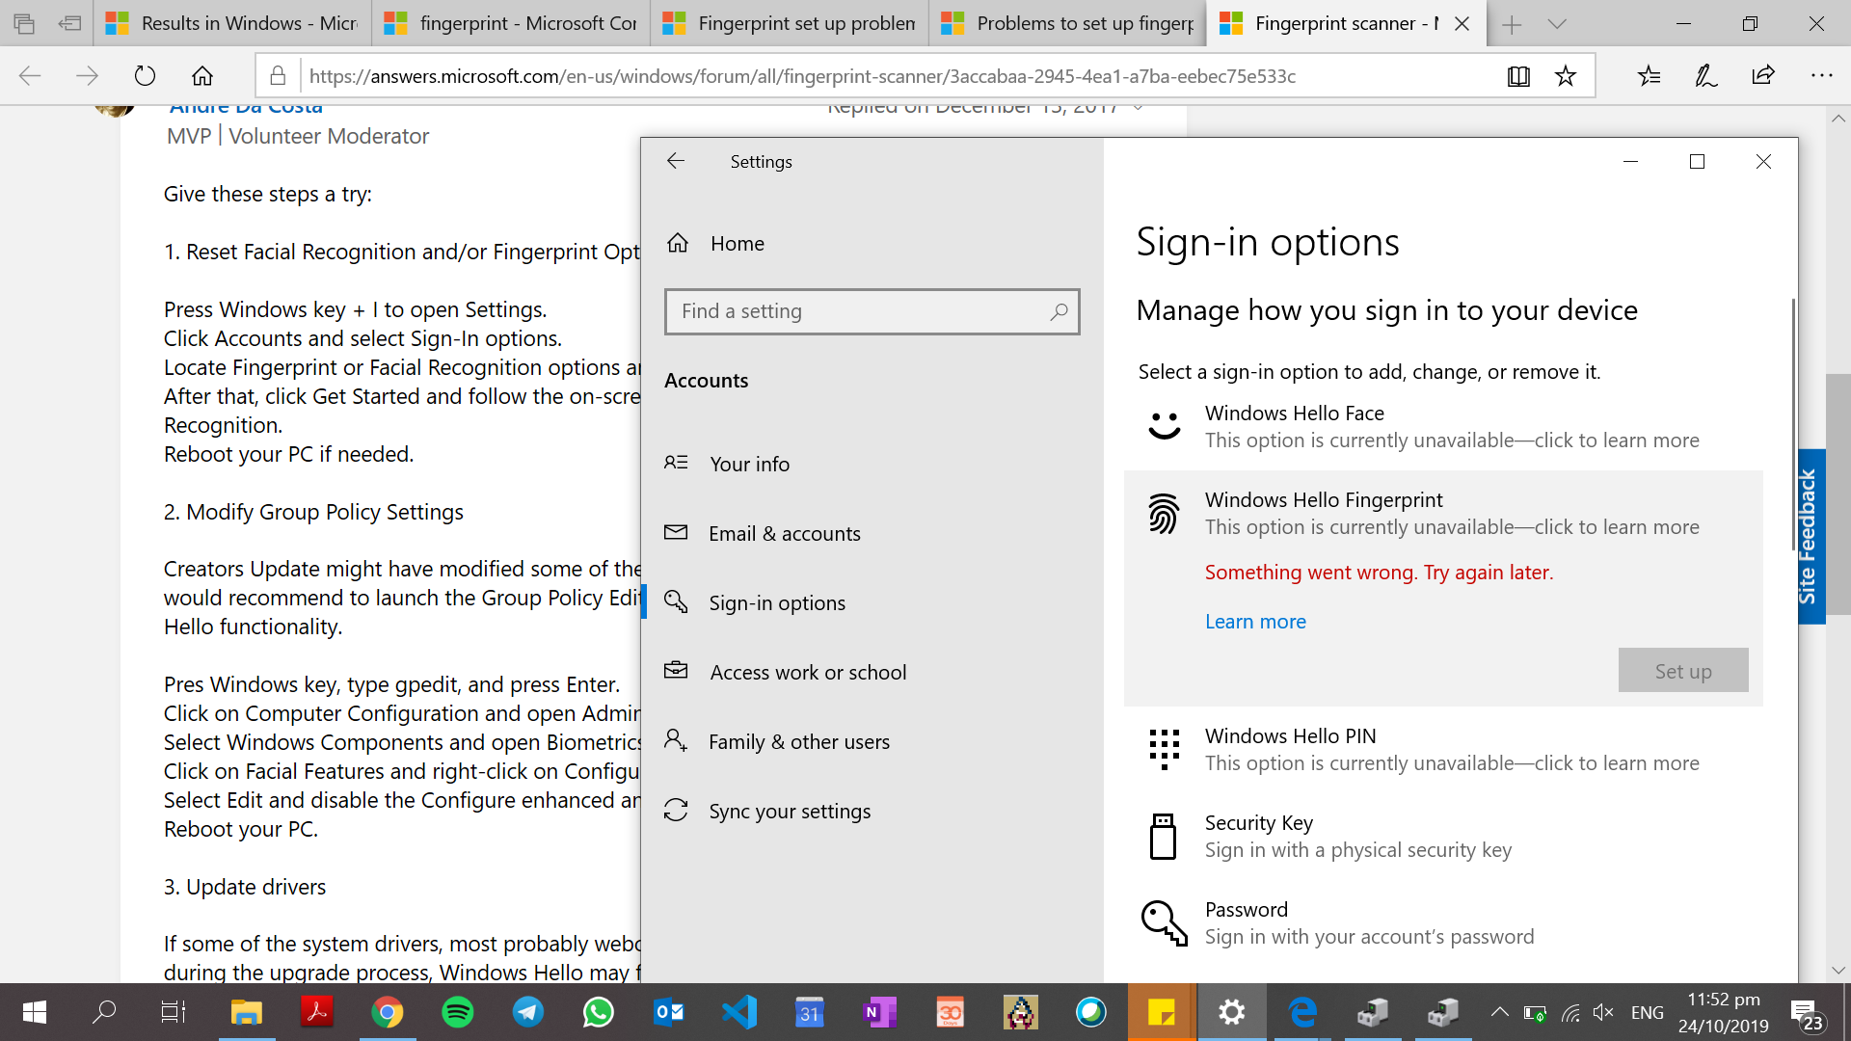This screenshot has width=1851, height=1041.
Task: Select Security Key sign-in option
Action: (1443, 836)
